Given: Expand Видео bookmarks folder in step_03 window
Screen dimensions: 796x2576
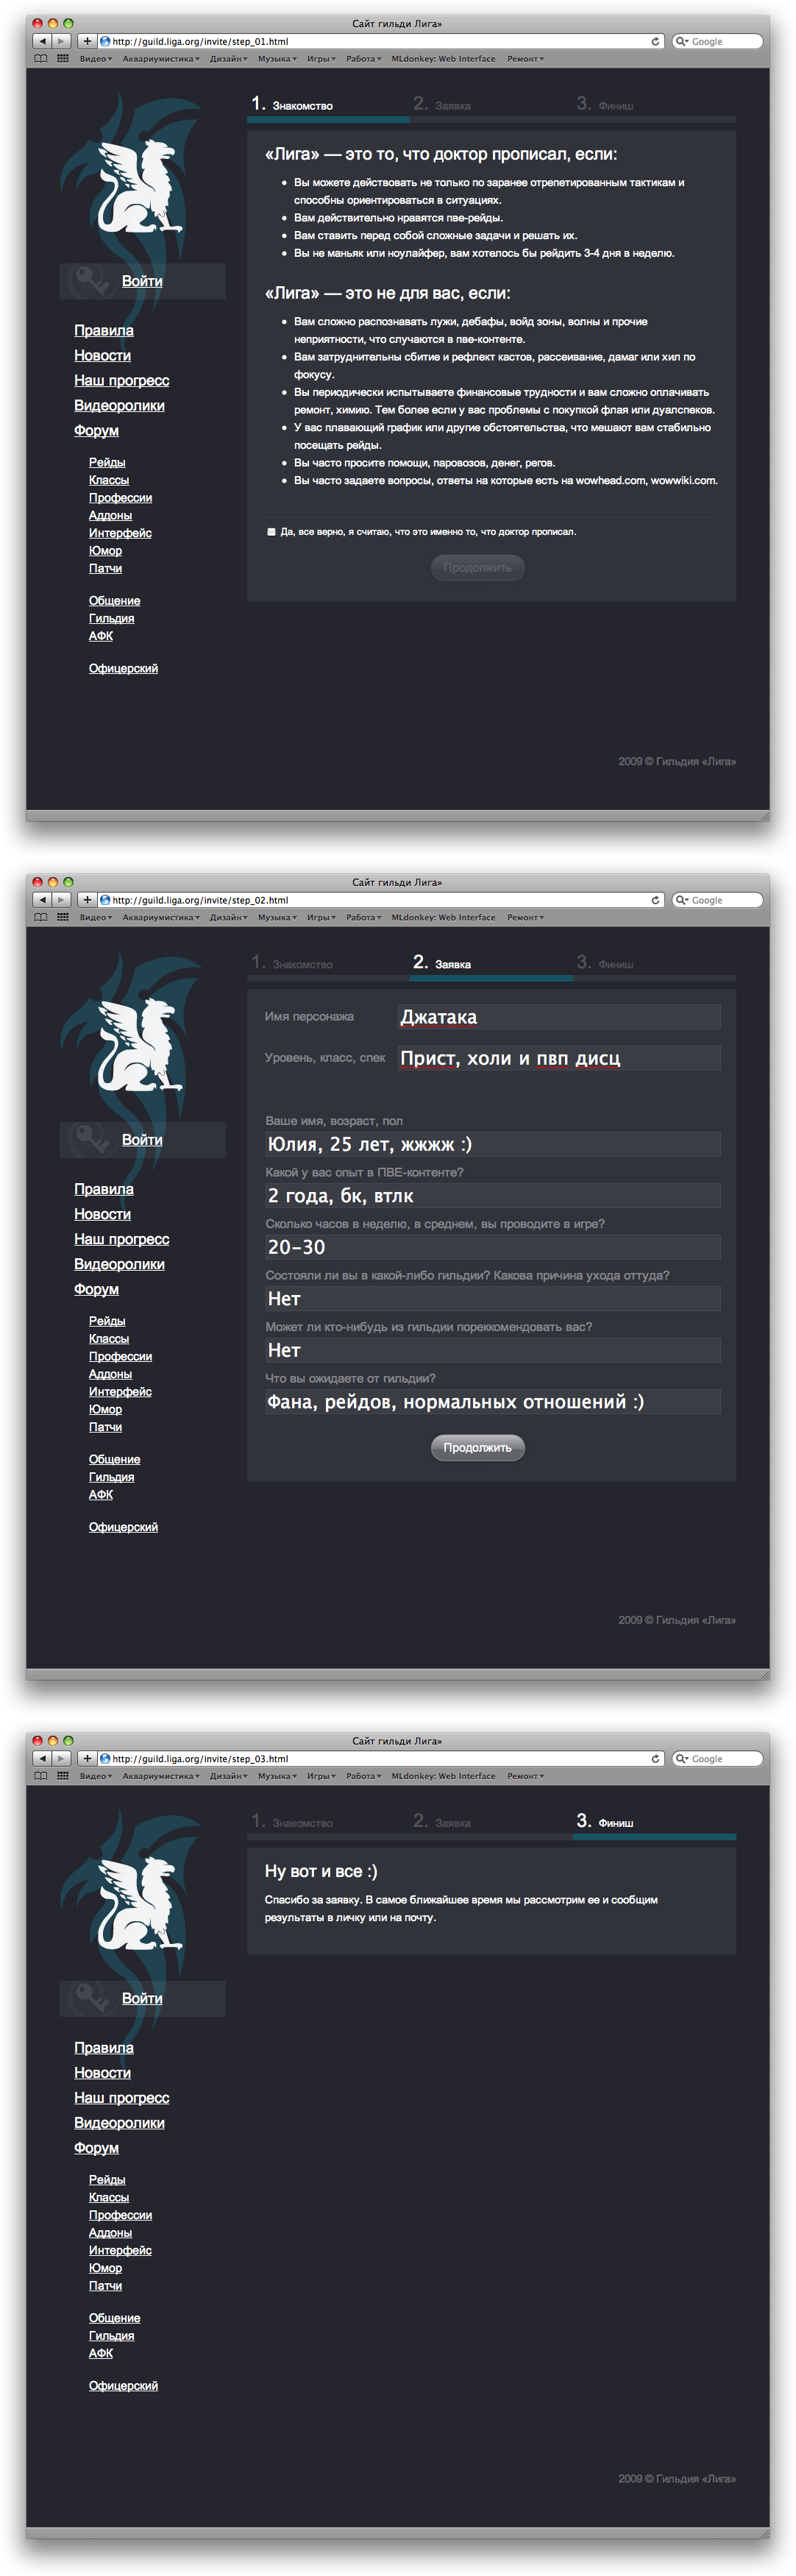Looking at the screenshot, I should [x=95, y=1776].
